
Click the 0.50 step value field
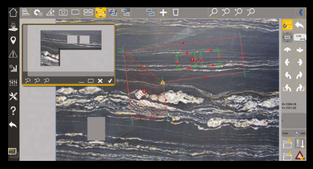click(x=299, y=37)
